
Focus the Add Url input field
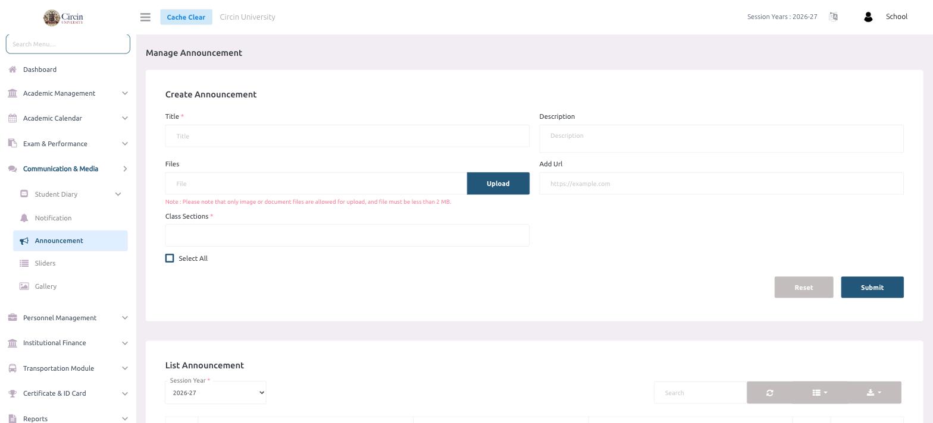[x=721, y=184]
